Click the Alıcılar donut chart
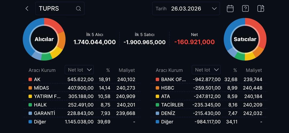Image resolution: width=289 pixels, height=133 pixels. pos(44,39)
